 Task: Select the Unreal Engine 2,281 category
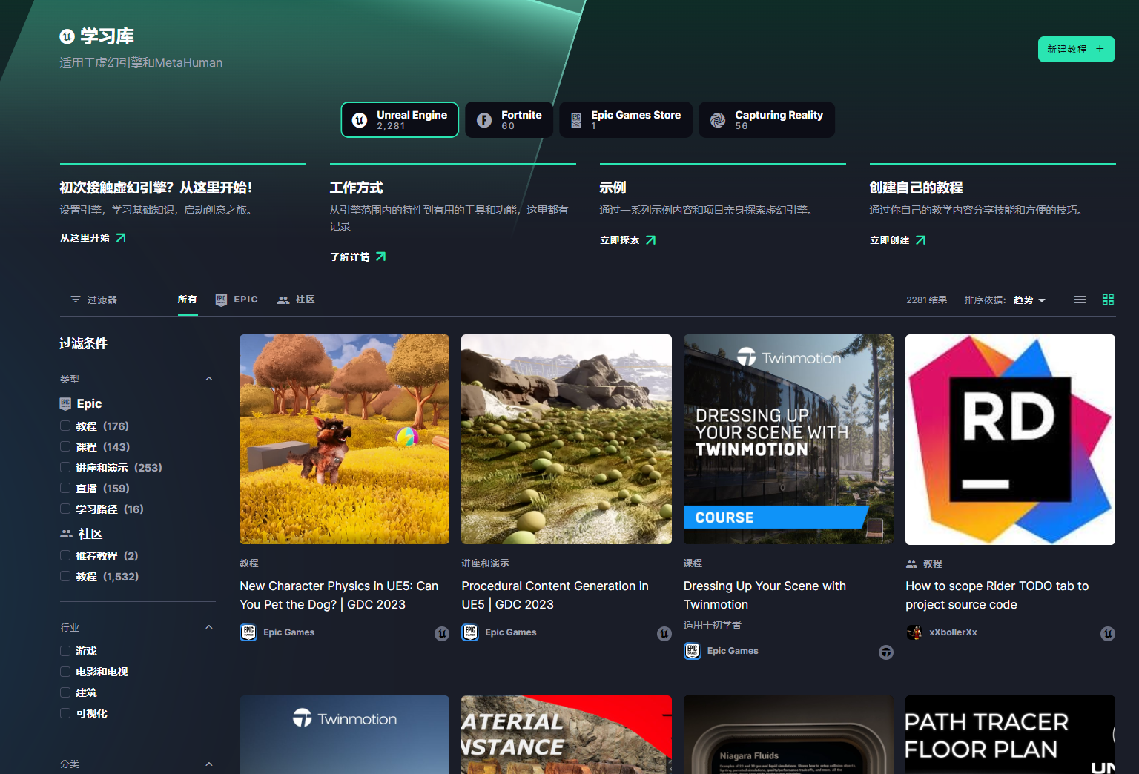click(x=400, y=120)
